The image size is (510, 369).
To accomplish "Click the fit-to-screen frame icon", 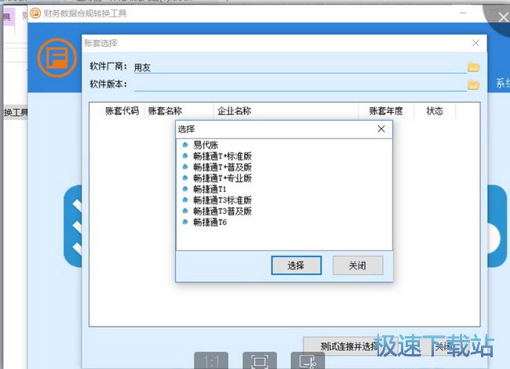I will click(x=260, y=360).
